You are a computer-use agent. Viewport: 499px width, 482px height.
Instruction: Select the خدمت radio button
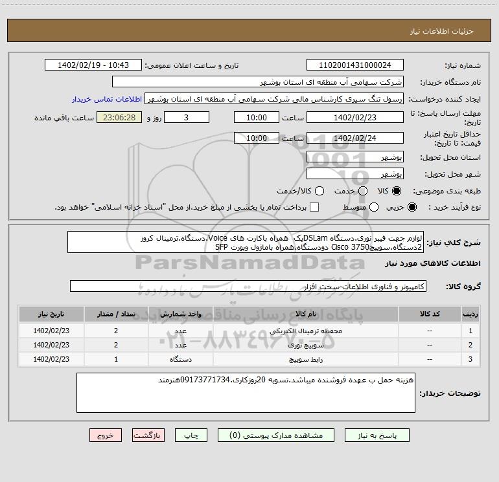click(363, 191)
